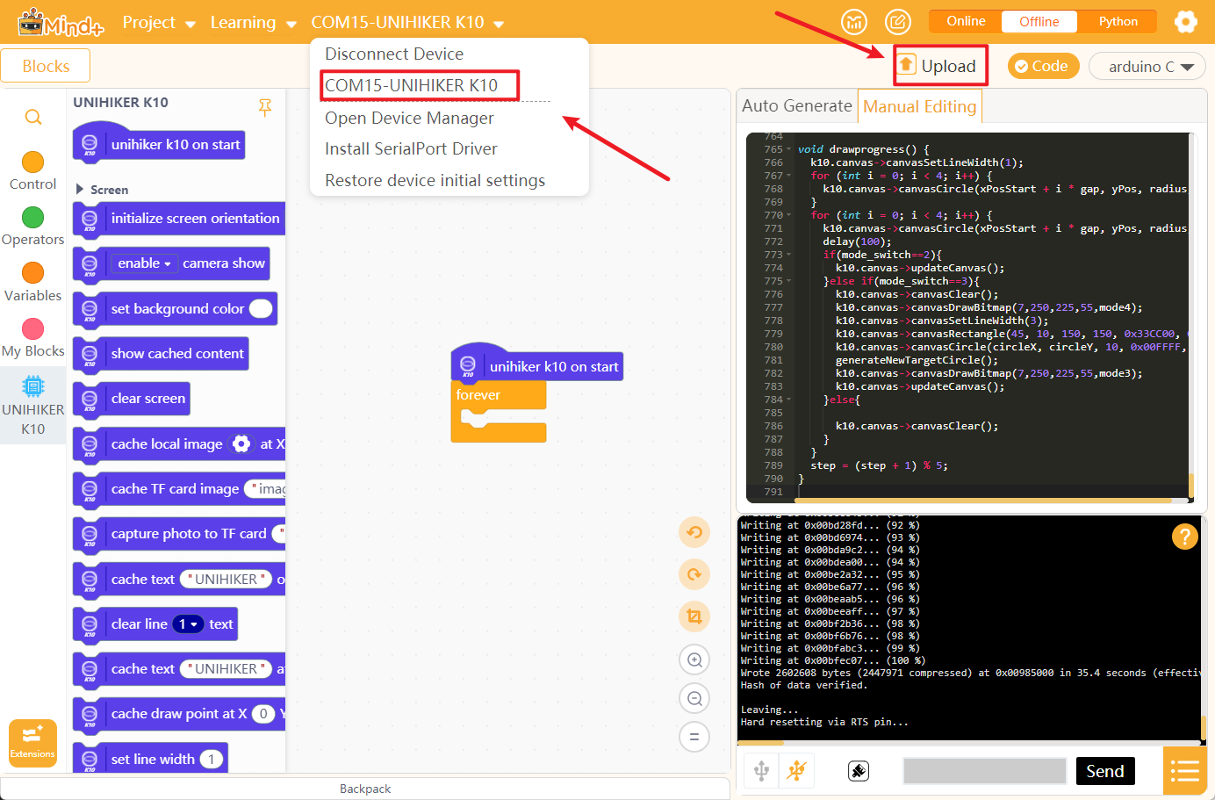The height and width of the screenshot is (800, 1215).
Task: Collapse code fold at line 770
Action: tap(789, 215)
